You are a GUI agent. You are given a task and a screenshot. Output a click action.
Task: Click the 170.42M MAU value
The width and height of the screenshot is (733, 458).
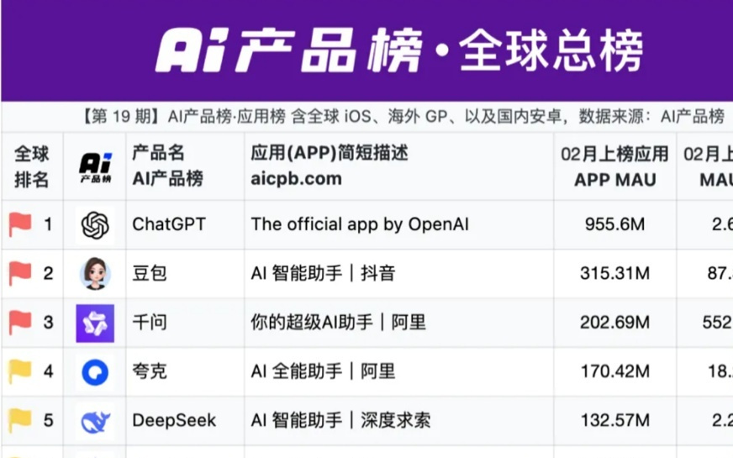click(x=615, y=371)
